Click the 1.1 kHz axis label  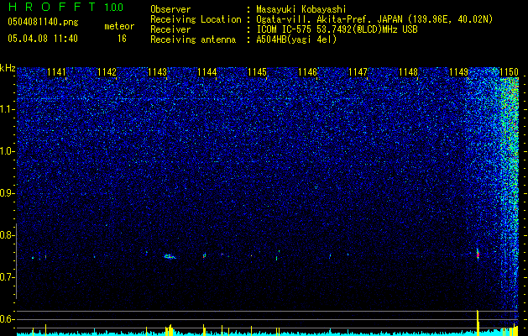[x=7, y=110]
